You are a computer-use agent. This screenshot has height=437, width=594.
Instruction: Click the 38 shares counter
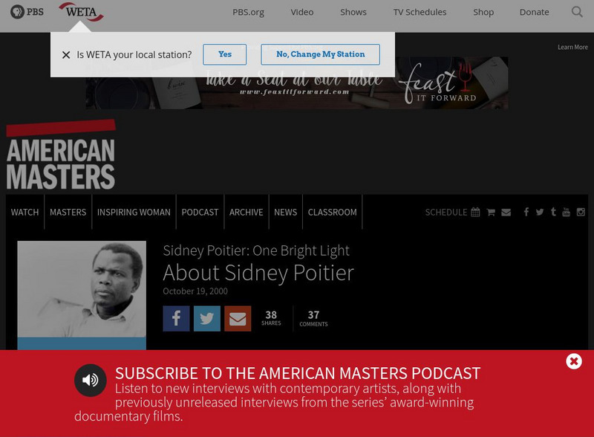[271, 318]
